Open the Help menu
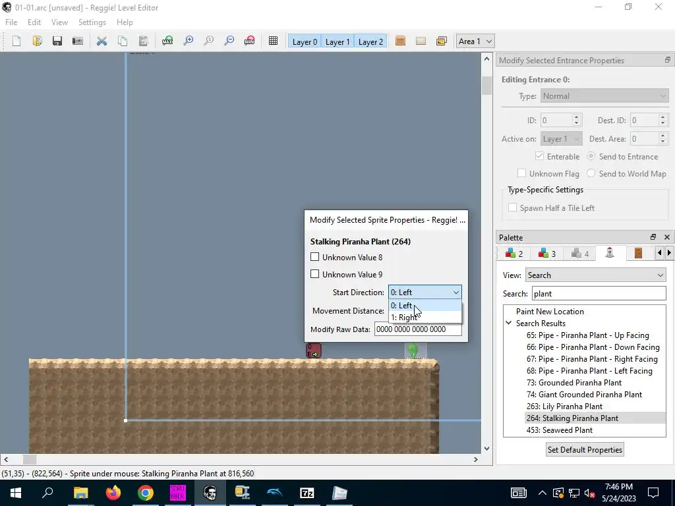This screenshot has height=506, width=675. click(x=125, y=22)
